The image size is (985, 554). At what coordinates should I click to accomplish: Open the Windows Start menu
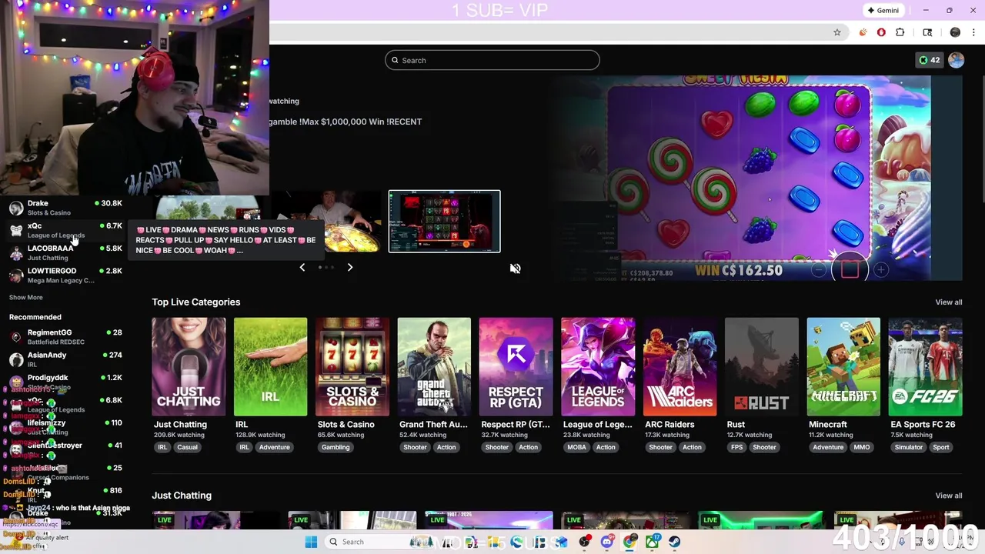coord(311,542)
